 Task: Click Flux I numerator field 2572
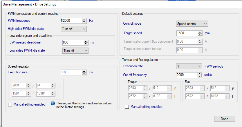point(193,96)
